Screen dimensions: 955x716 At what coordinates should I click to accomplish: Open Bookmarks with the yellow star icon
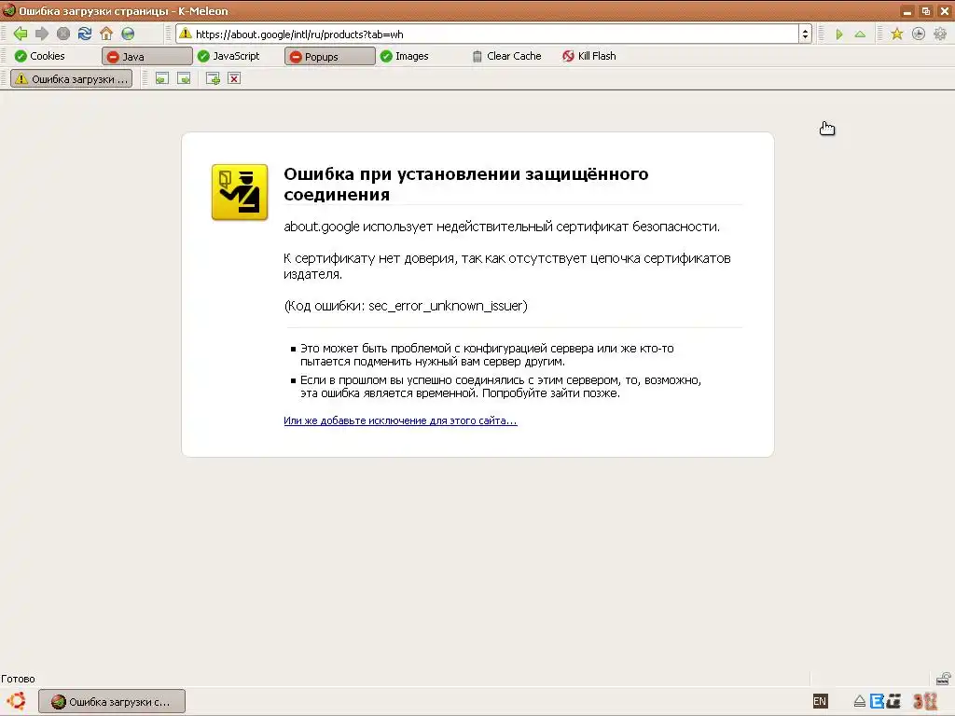click(x=896, y=34)
